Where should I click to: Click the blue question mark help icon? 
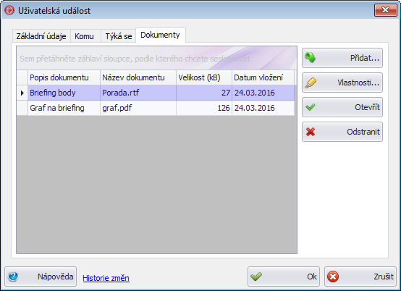pyautogui.click(x=13, y=277)
